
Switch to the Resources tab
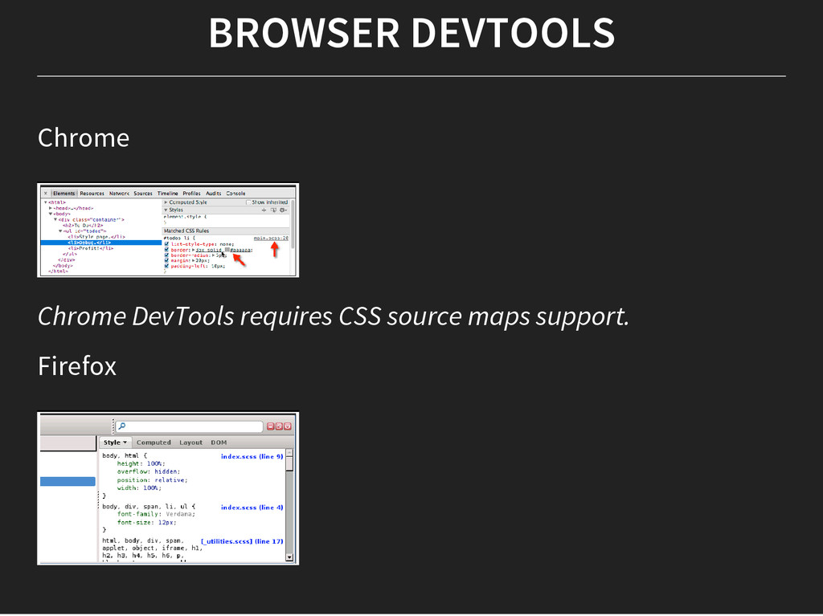[x=92, y=193]
